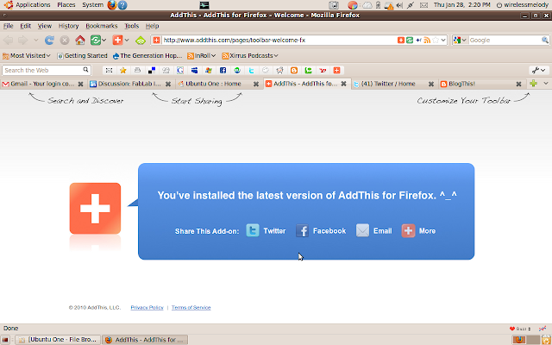Open the Privacy Policy link
The image size is (552, 345).
147,307
